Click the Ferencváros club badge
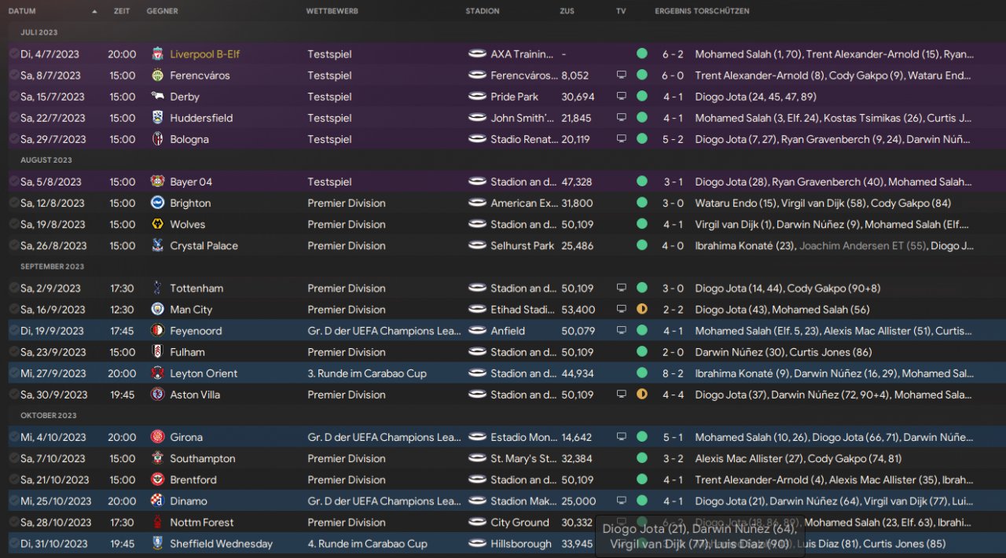The height and width of the screenshot is (558, 1006). click(x=157, y=75)
